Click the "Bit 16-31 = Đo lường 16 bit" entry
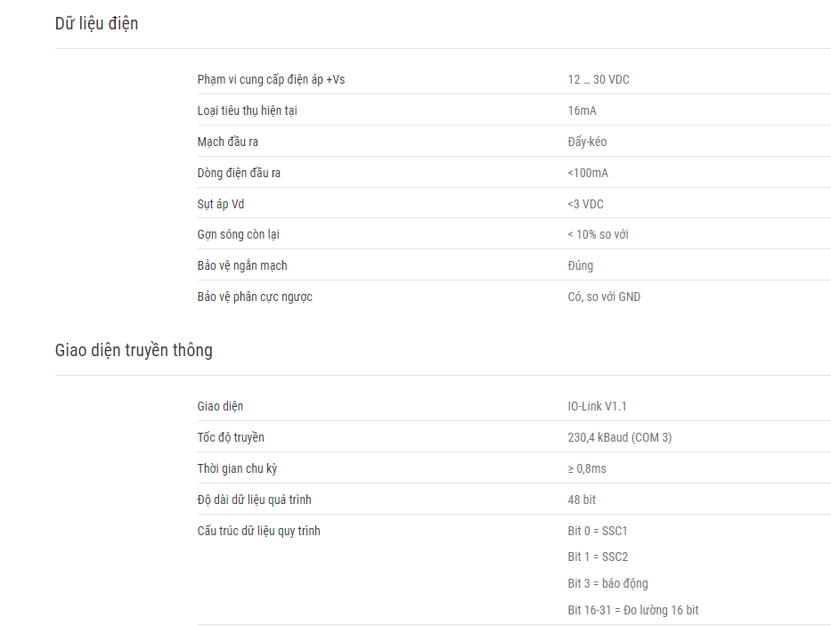Screen dimensions: 831x626 tap(633, 610)
